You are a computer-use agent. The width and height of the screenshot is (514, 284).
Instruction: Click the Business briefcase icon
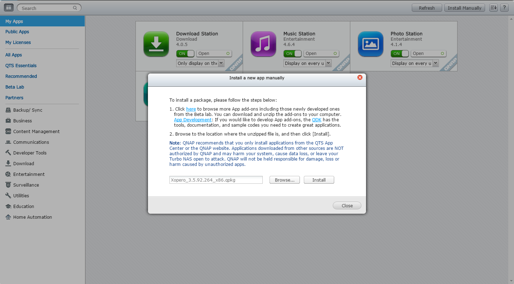pos(8,121)
